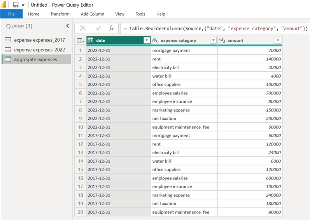Collapse the Queries pane with the chevron
This screenshot has width=310, height=220.
tap(68, 26)
